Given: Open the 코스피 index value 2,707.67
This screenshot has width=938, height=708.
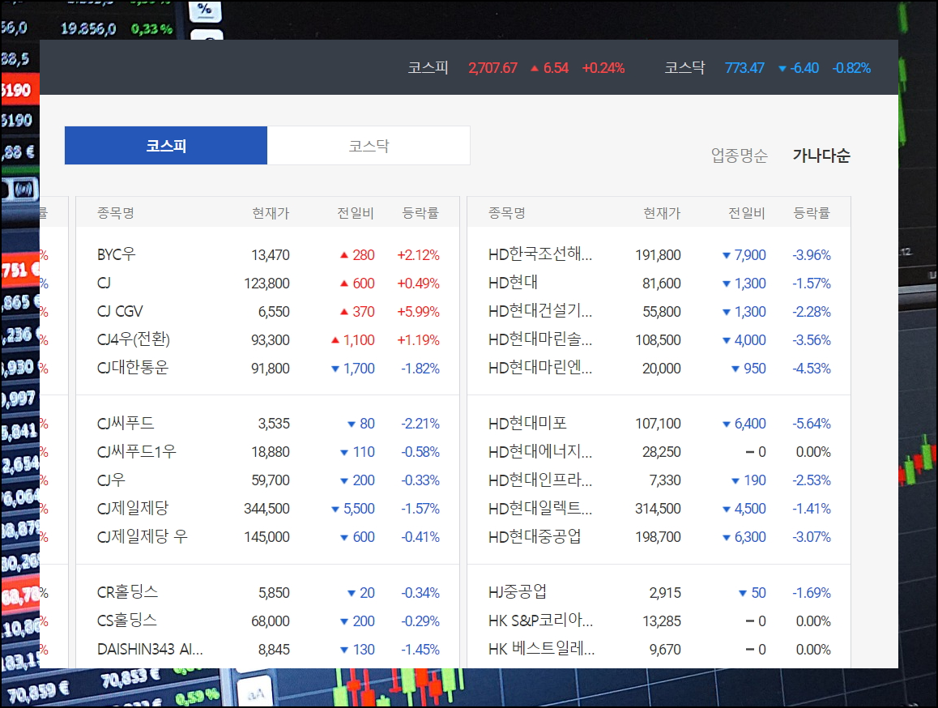Looking at the screenshot, I should point(492,68).
